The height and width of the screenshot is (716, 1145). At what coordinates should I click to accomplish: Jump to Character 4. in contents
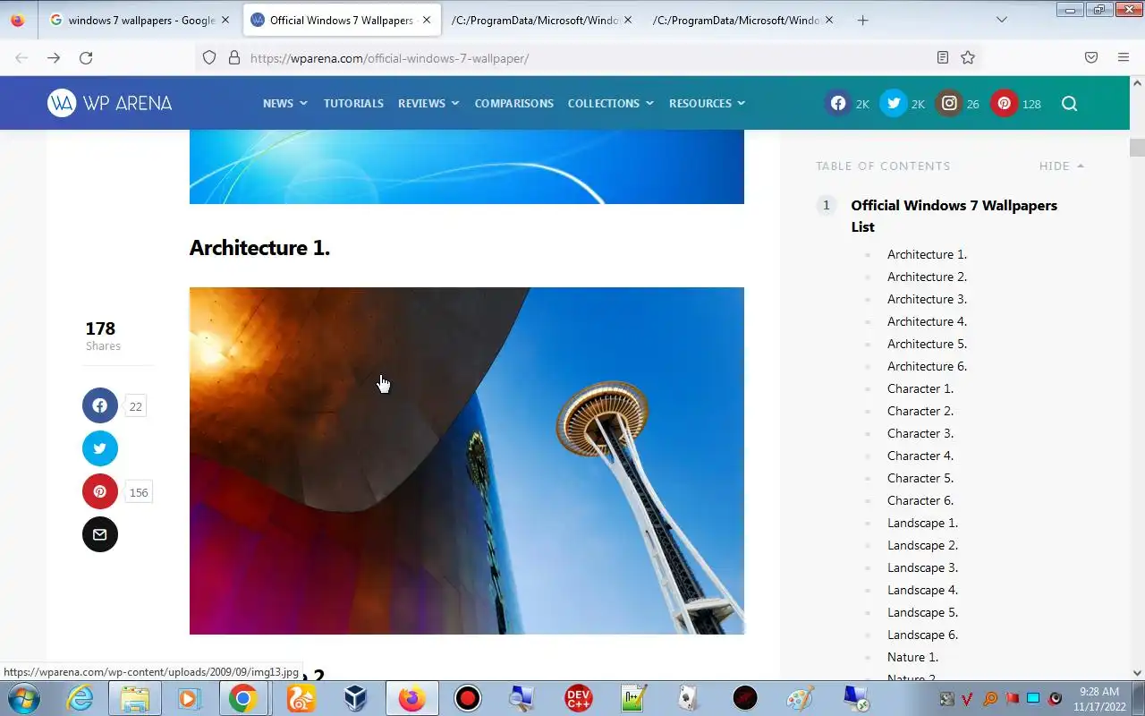pos(920,456)
